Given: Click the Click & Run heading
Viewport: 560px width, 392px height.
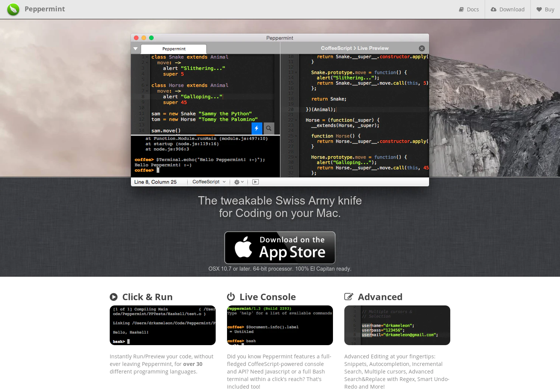Looking at the screenshot, I should pyautogui.click(x=147, y=297).
